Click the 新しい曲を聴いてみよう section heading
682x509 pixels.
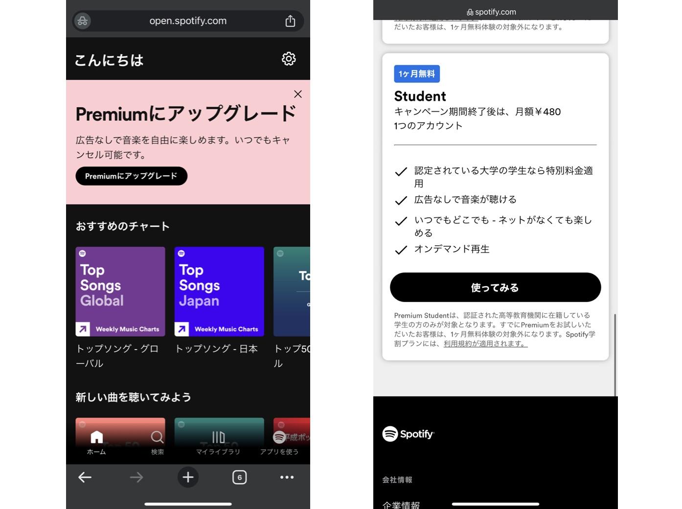133,397
